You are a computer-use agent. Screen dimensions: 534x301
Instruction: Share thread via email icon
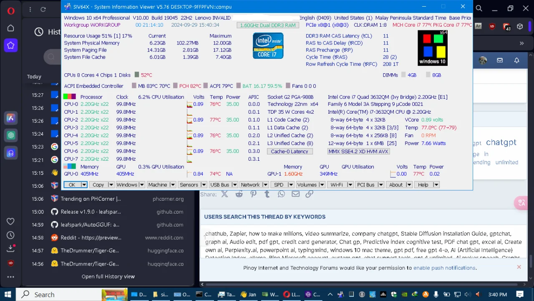[x=295, y=194]
